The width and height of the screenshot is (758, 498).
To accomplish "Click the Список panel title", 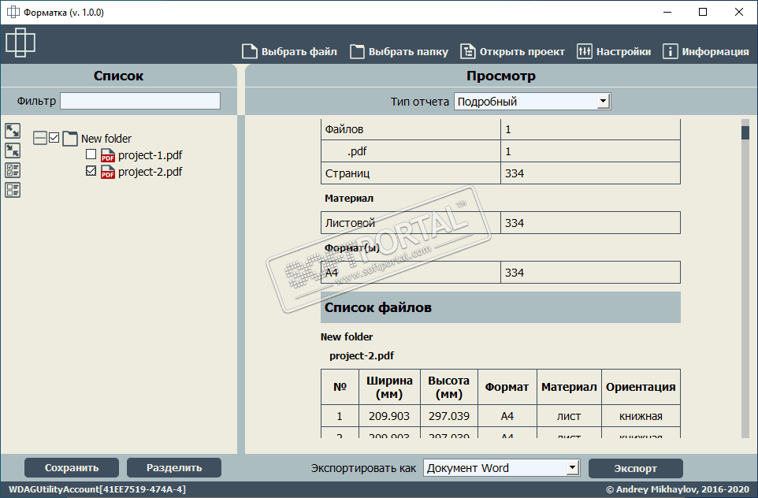I will [118, 76].
